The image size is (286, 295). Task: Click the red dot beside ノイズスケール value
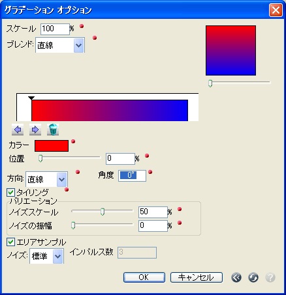point(180,209)
